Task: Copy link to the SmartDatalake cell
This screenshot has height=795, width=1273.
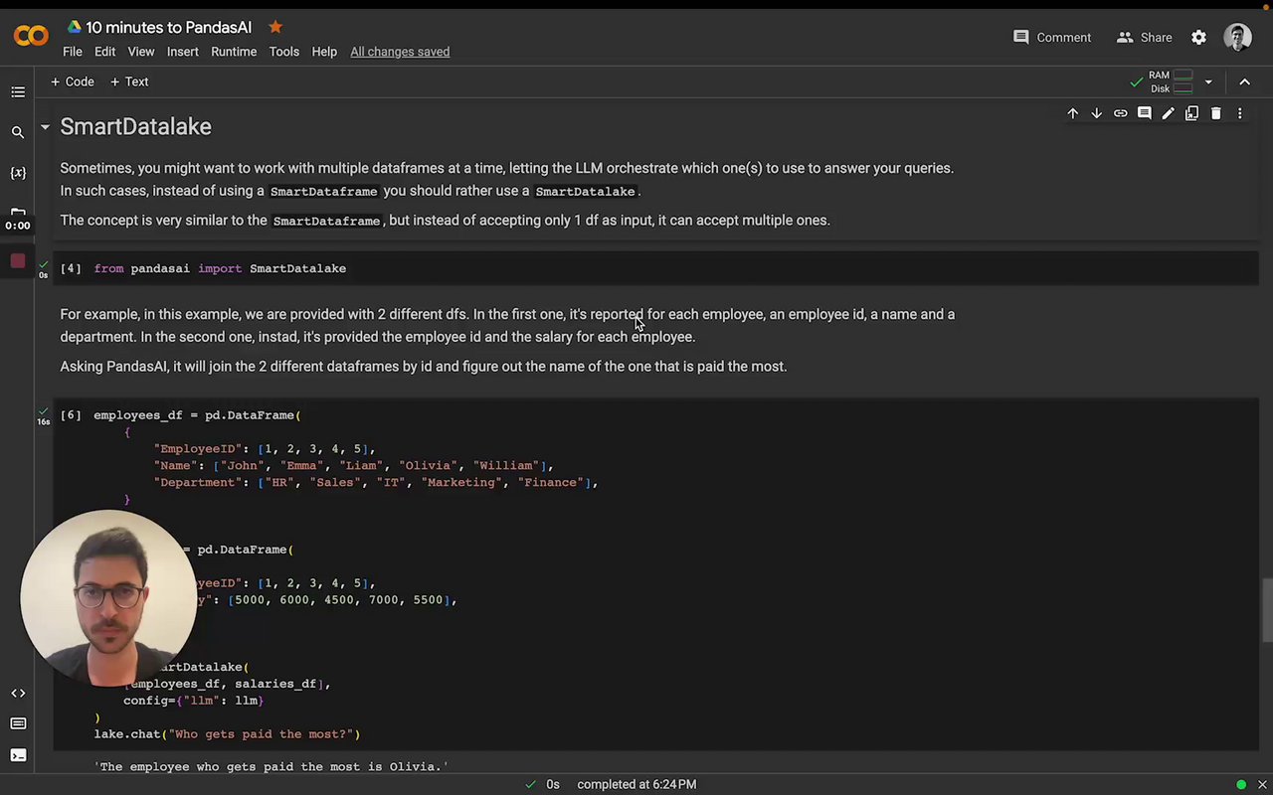Action: 1120,113
